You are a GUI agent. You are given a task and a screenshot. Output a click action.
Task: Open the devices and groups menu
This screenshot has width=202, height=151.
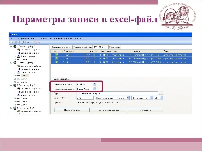pyautogui.click(x=27, y=39)
